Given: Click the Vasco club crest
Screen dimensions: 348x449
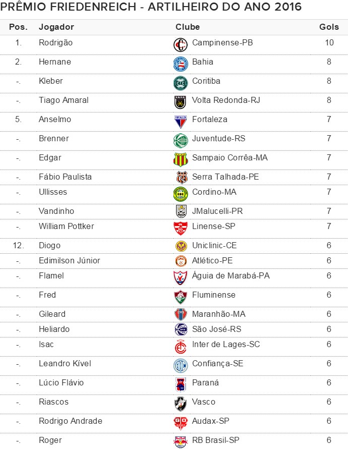Looking at the screenshot, I should (x=181, y=404).
